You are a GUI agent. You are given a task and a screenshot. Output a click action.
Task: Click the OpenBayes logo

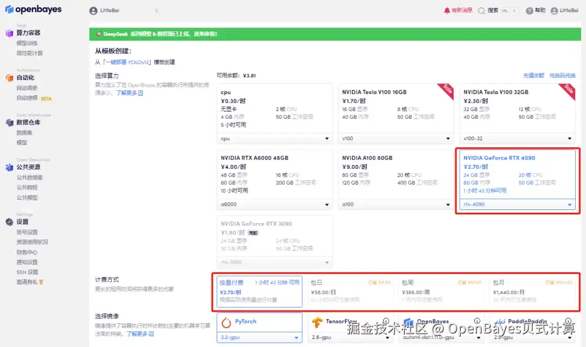coord(33,9)
